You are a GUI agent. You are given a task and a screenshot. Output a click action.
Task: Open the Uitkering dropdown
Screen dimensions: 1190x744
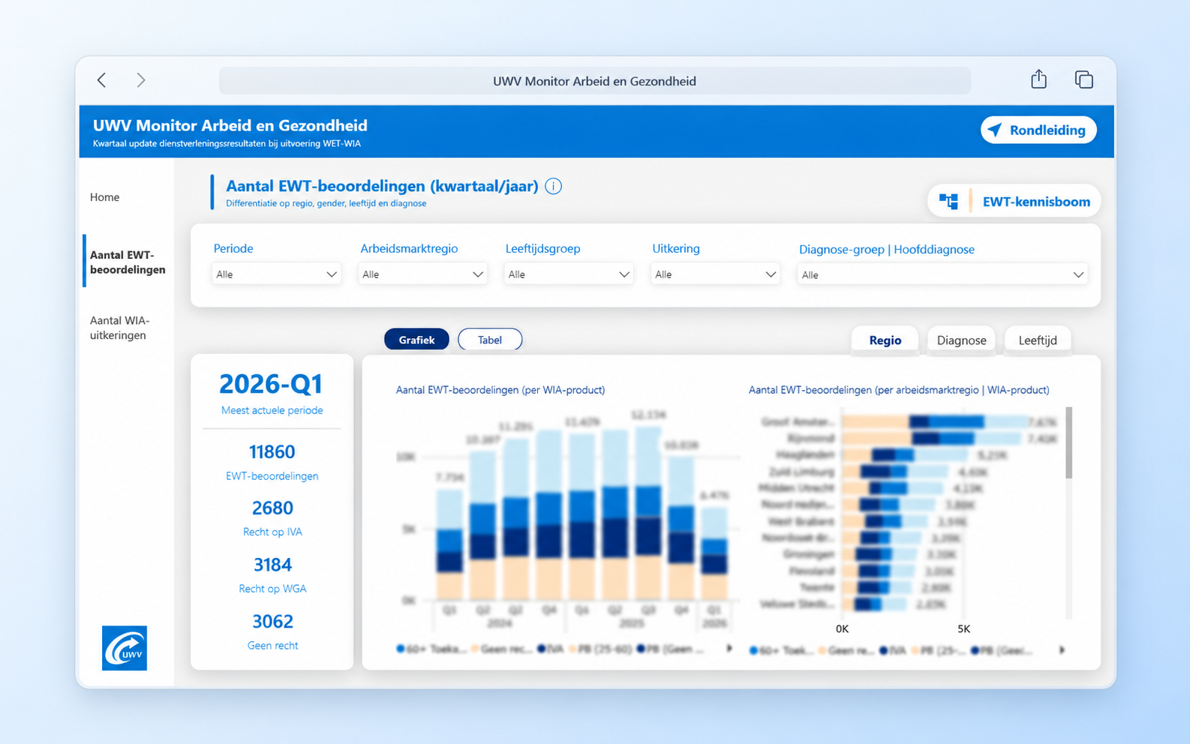(x=715, y=274)
